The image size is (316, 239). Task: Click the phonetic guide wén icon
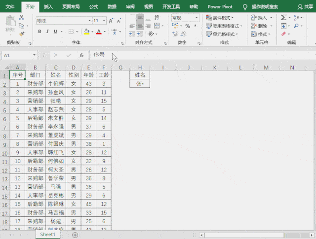(115, 32)
